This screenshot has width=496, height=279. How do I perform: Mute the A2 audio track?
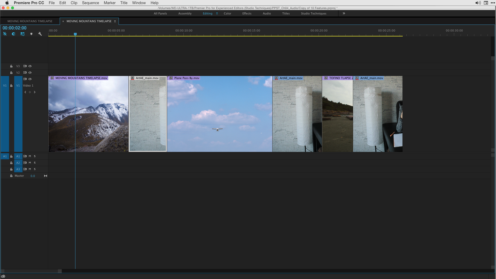point(30,163)
